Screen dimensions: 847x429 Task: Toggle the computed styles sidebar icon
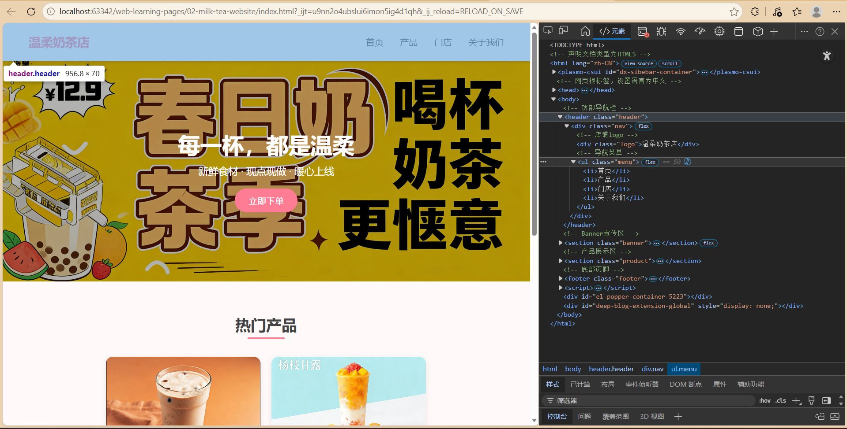click(826, 400)
